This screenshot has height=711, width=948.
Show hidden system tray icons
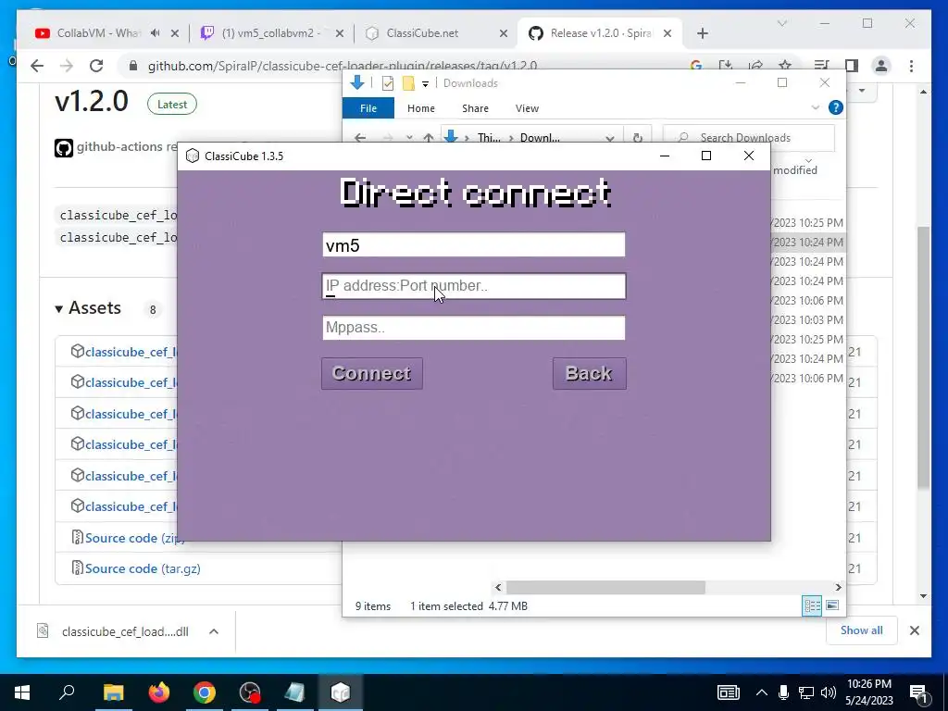[x=761, y=692]
